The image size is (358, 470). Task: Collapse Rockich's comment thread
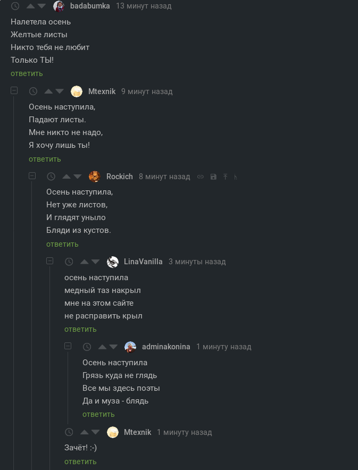coord(32,176)
